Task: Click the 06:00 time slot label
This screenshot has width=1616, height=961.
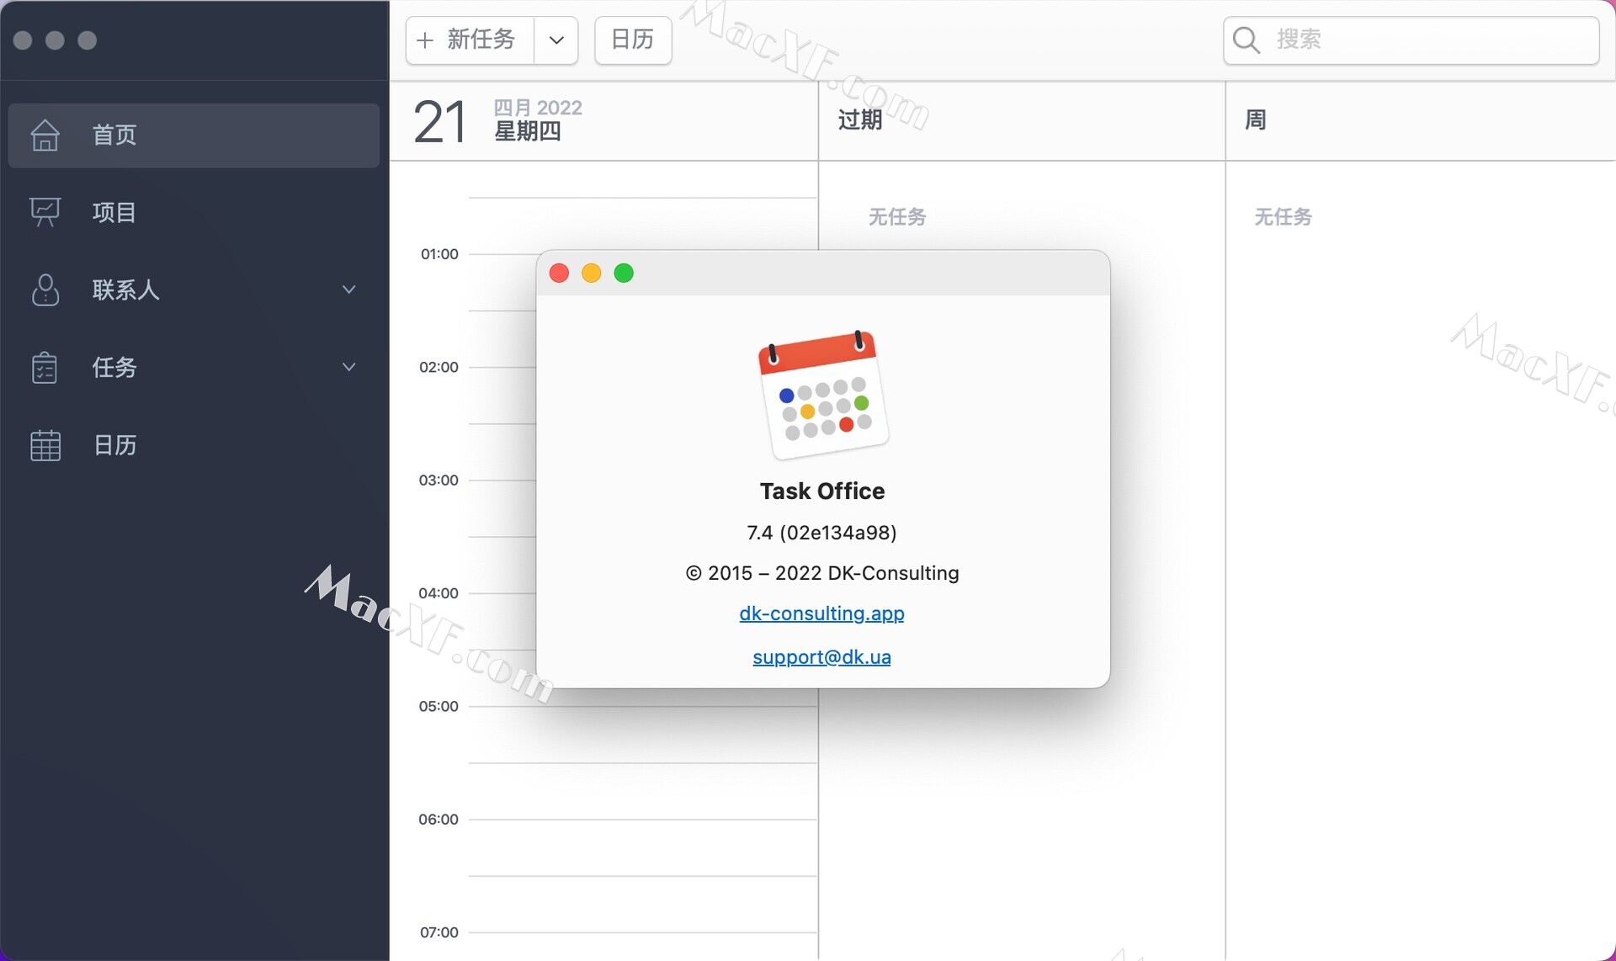Action: coord(439,820)
